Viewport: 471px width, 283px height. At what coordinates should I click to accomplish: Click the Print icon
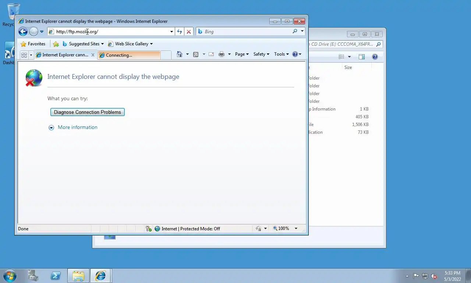[222, 54]
